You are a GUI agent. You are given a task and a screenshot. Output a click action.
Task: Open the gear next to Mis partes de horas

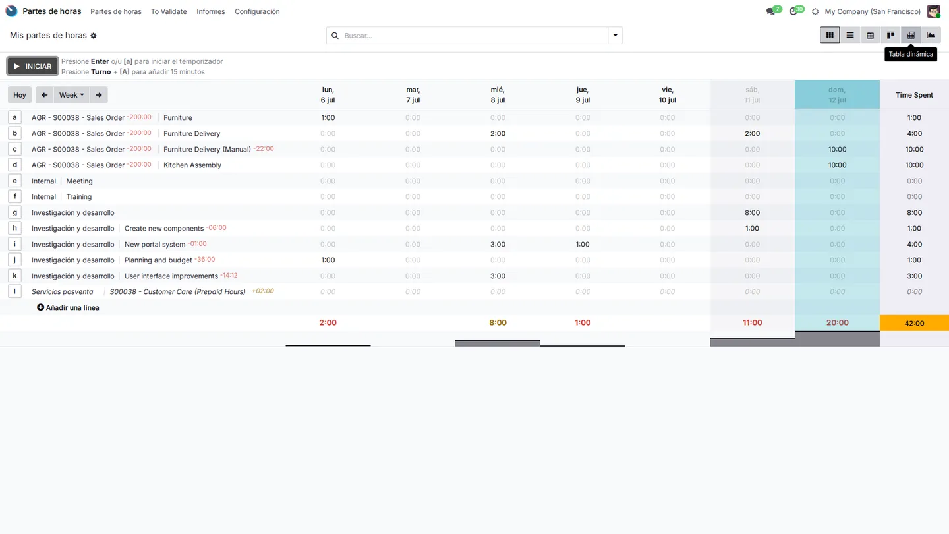(94, 36)
